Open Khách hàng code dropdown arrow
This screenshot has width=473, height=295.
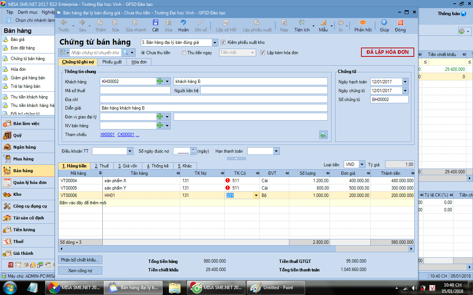pyautogui.click(x=167, y=81)
